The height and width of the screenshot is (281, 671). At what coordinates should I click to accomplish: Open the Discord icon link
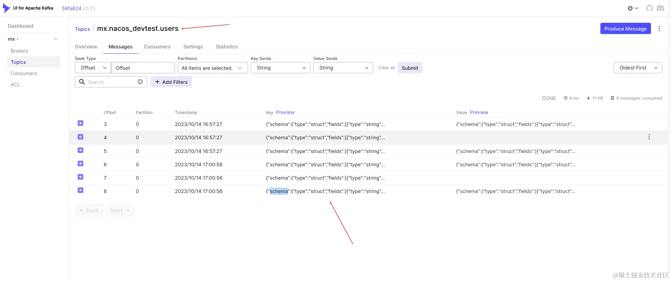coord(660,8)
